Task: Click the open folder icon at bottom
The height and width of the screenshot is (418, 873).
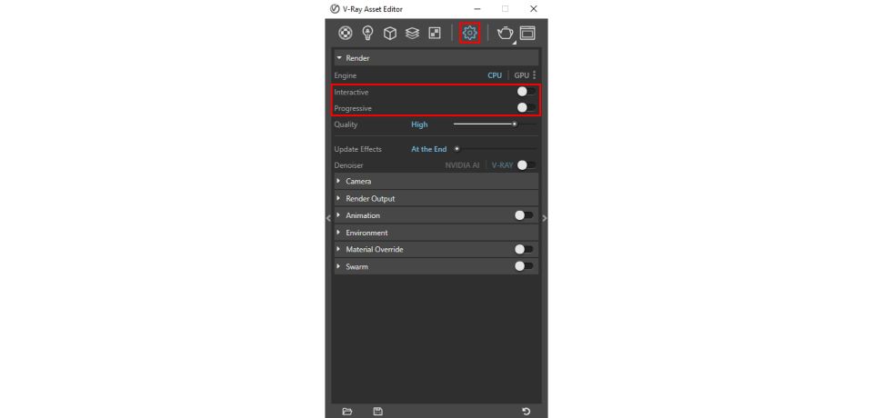Action: pyautogui.click(x=346, y=412)
